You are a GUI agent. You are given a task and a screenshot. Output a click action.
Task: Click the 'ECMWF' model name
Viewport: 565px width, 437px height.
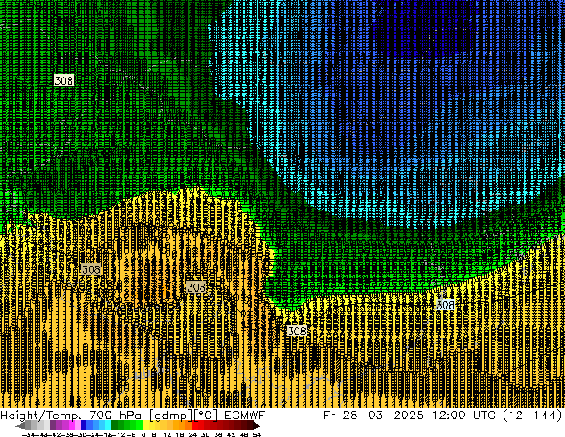(245, 416)
